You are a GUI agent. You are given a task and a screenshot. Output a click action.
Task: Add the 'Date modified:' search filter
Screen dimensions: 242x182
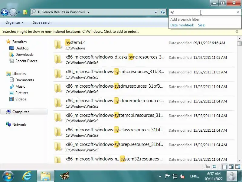click(x=182, y=25)
